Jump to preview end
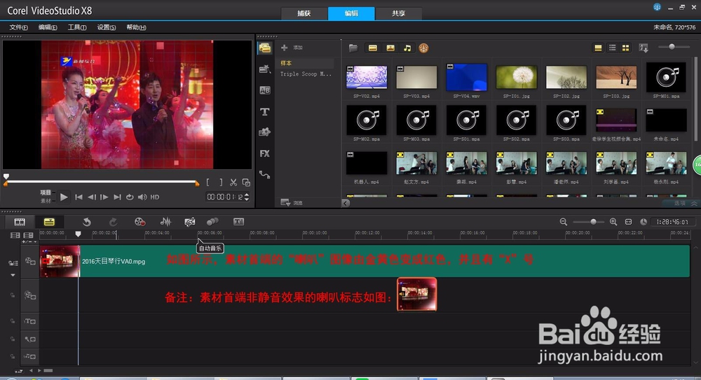This screenshot has height=380, width=701. [x=117, y=197]
